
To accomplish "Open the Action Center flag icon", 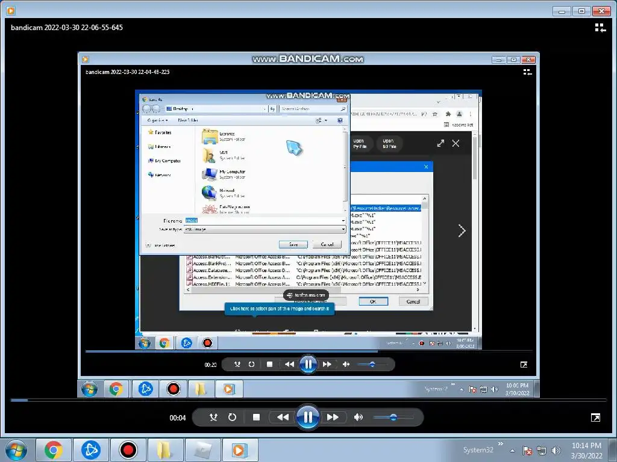I will pyautogui.click(x=527, y=451).
